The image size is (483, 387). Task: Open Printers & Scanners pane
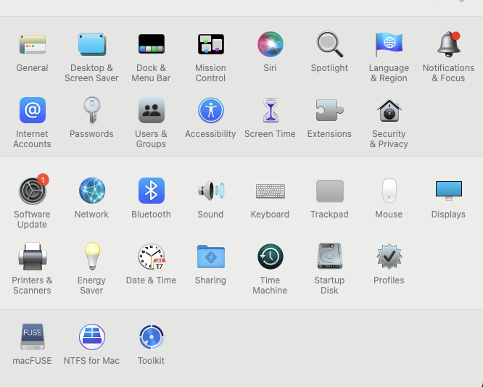point(33,257)
